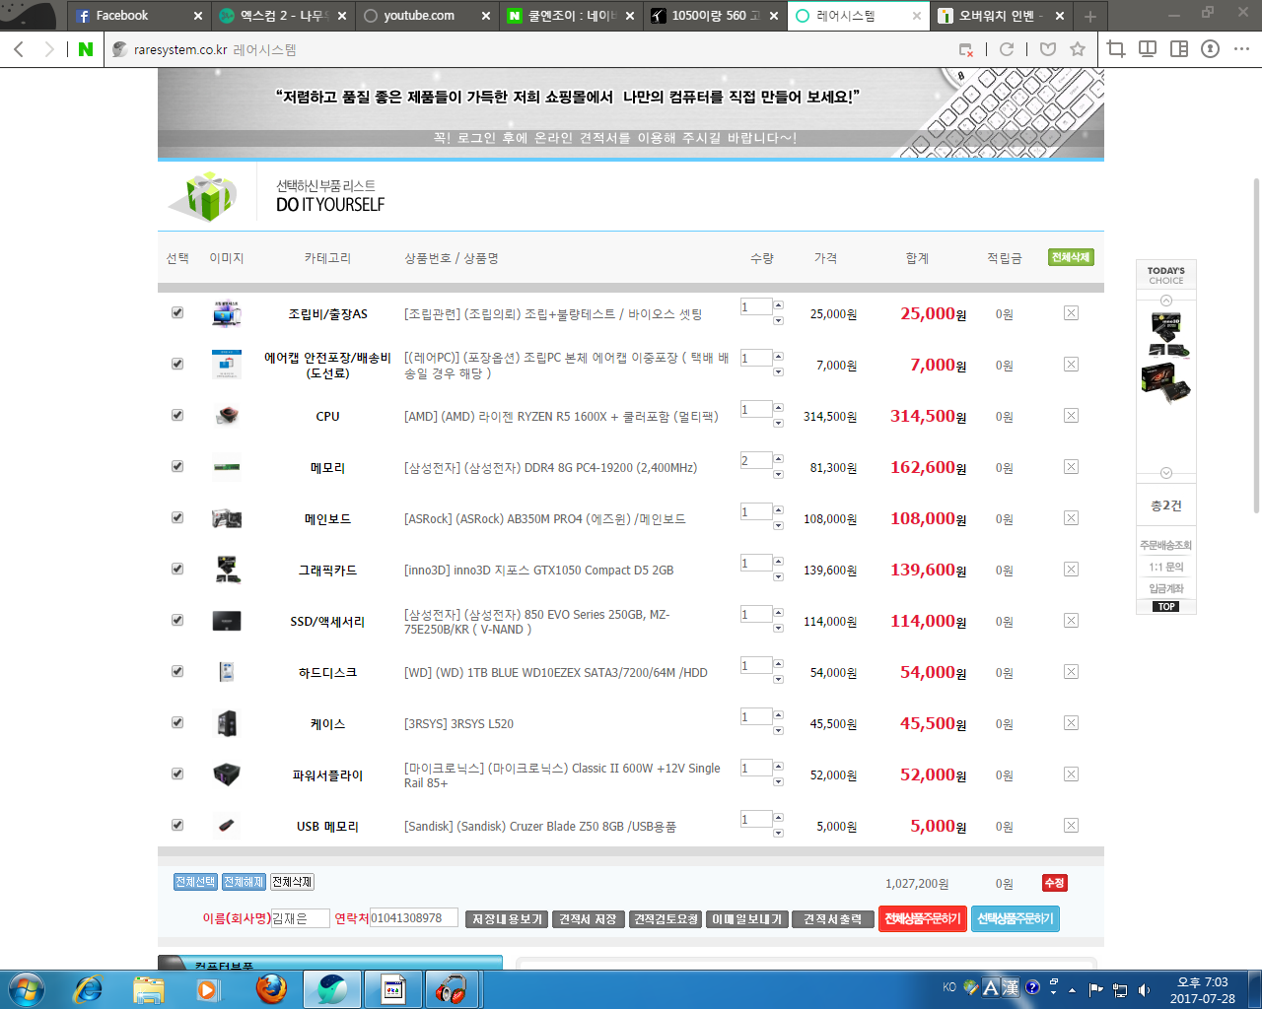Click the screen capture crop icon
Viewport: 1262px width, 1009px height.
point(1116,49)
